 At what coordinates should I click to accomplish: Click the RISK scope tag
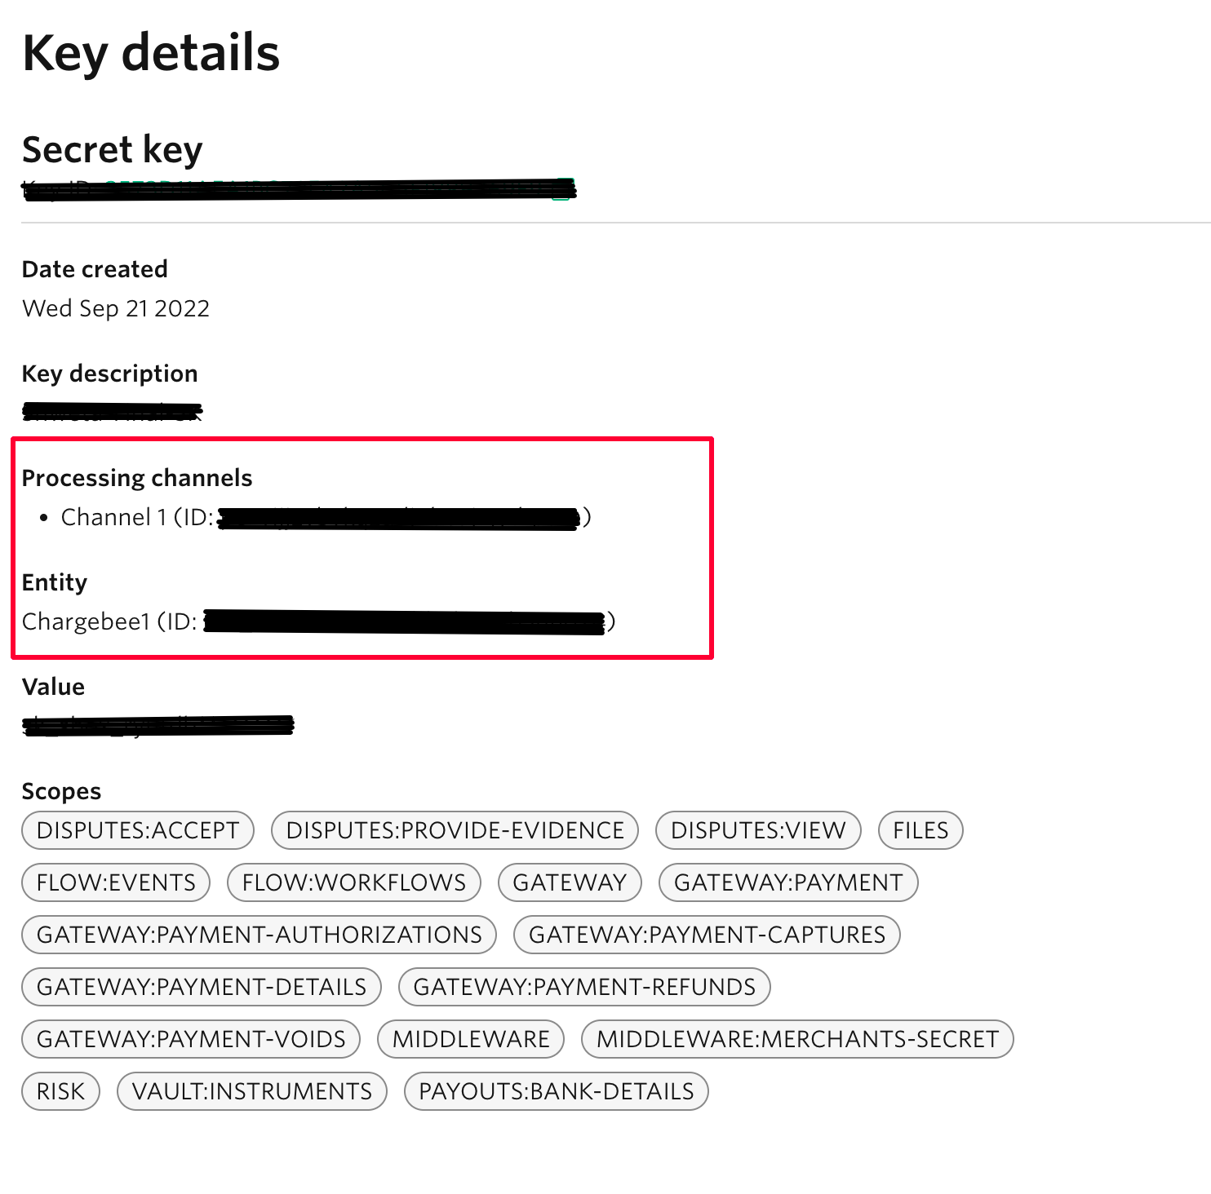[60, 1091]
